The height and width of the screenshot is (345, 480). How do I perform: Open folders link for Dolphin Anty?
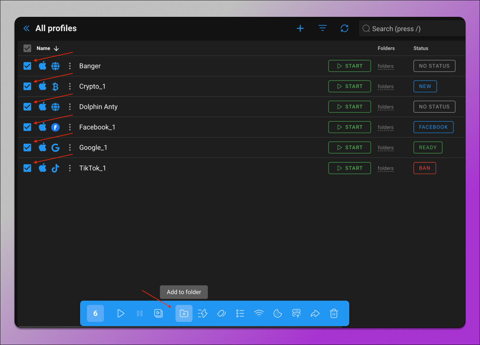pyautogui.click(x=386, y=107)
